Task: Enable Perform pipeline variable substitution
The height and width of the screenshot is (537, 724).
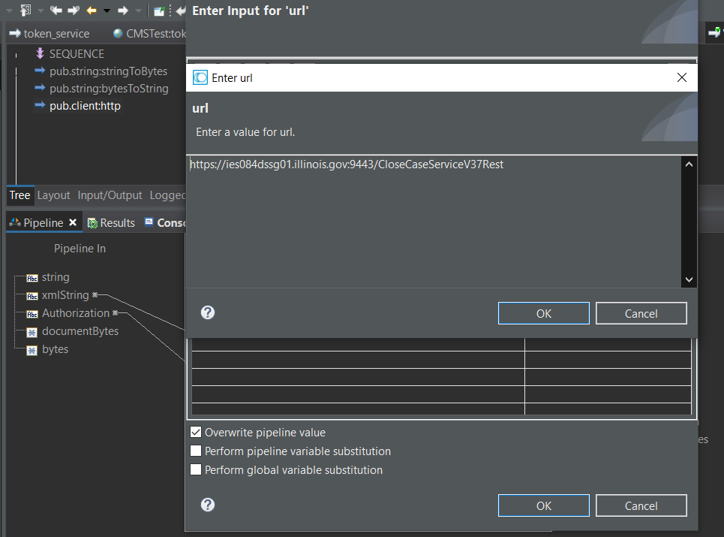Action: (196, 451)
